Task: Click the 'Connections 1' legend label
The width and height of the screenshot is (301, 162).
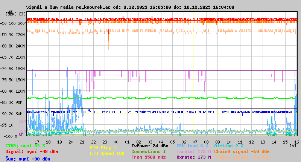Action: click(148, 151)
